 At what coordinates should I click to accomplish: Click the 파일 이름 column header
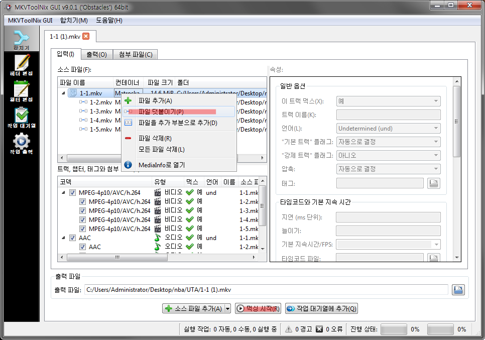click(85, 82)
